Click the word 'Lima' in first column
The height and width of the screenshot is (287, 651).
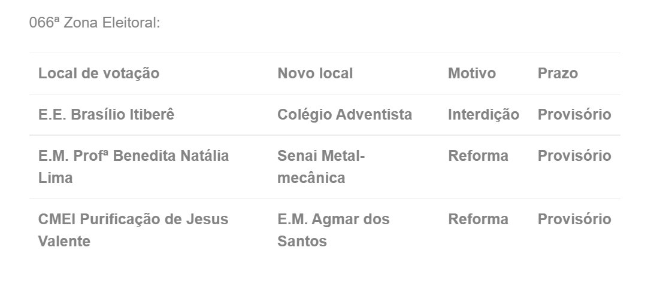tap(55, 178)
